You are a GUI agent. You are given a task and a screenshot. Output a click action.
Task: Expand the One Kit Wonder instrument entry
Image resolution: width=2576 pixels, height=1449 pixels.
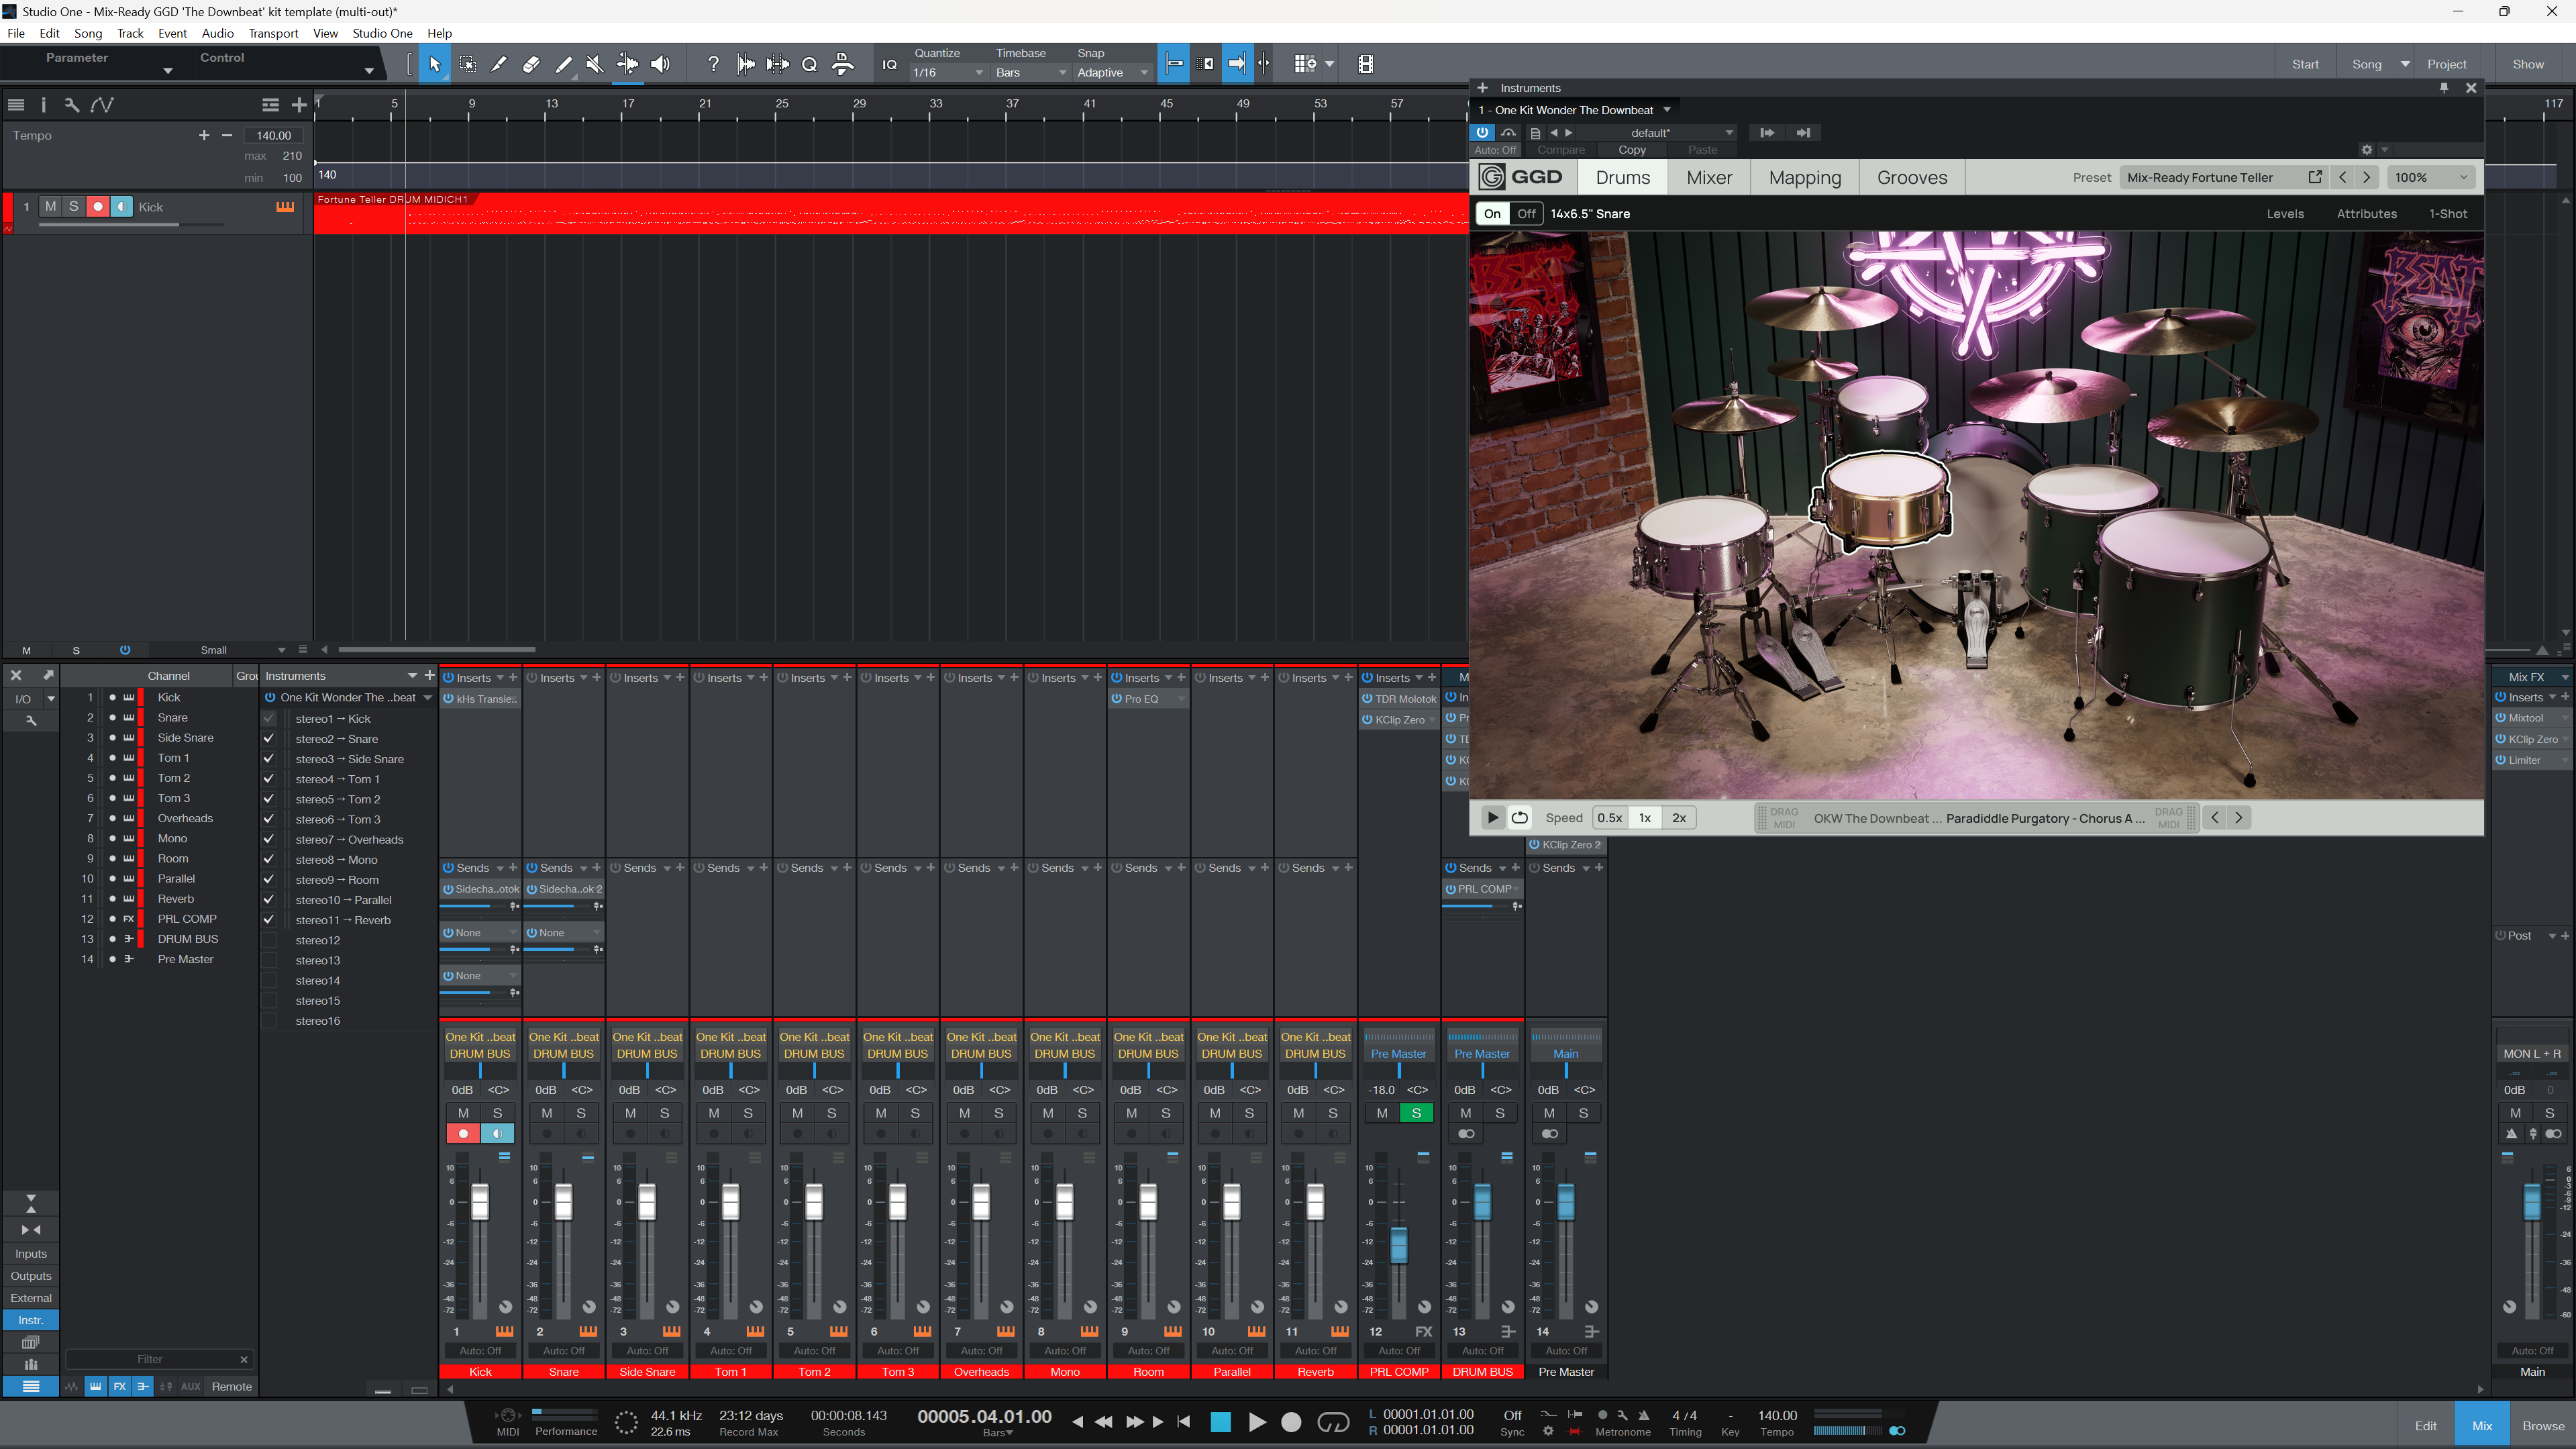click(x=429, y=697)
